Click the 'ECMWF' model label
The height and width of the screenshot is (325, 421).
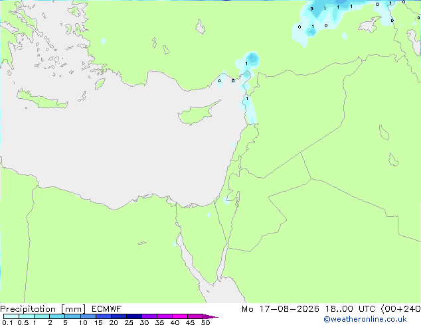coord(107,309)
